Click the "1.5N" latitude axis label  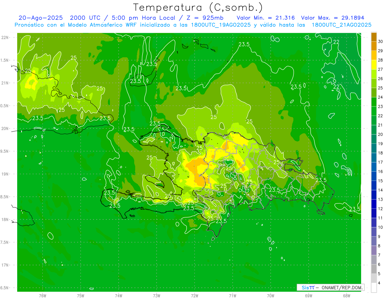point(5,60)
